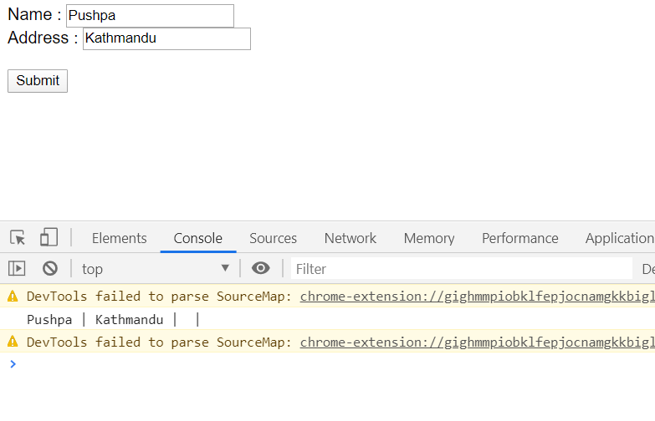Switch to the Sources tab
Viewport: 655px width, 421px height.
click(274, 238)
